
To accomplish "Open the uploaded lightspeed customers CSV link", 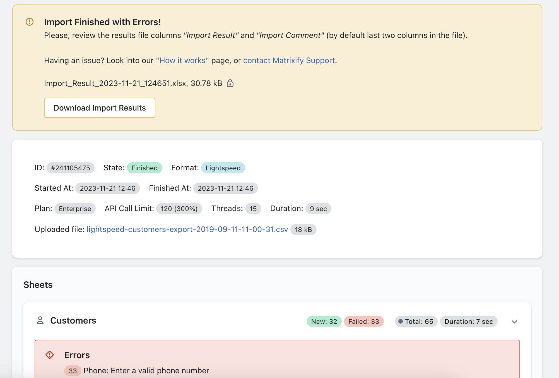I will [x=187, y=229].
